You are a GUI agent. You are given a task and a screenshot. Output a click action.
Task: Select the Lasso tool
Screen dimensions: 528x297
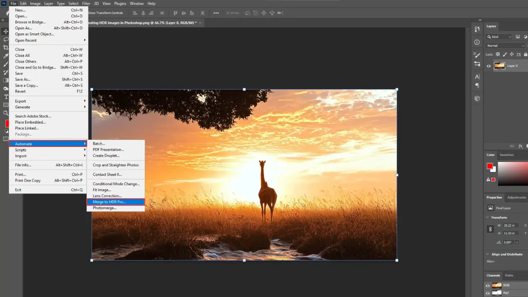pos(5,39)
